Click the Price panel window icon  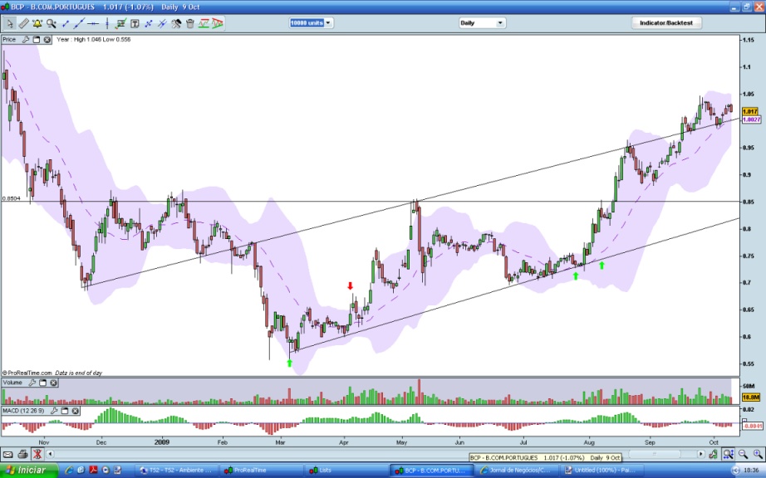point(37,40)
